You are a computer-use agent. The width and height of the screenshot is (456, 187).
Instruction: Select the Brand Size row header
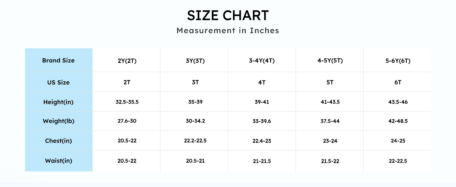[59, 60]
